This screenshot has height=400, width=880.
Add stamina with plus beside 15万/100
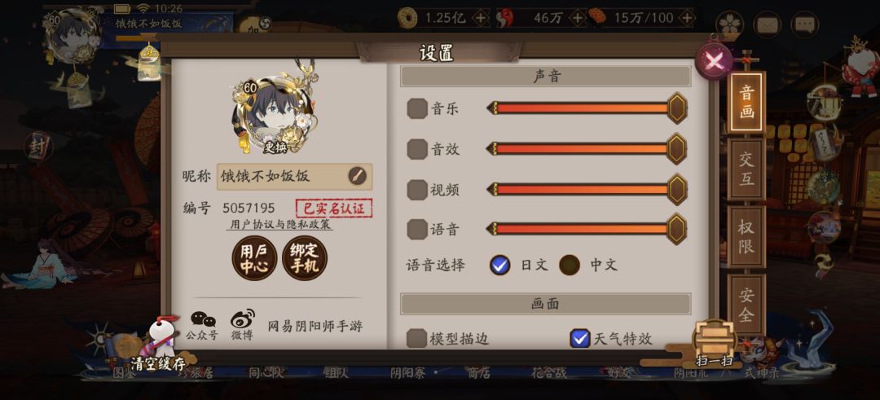click(686, 18)
